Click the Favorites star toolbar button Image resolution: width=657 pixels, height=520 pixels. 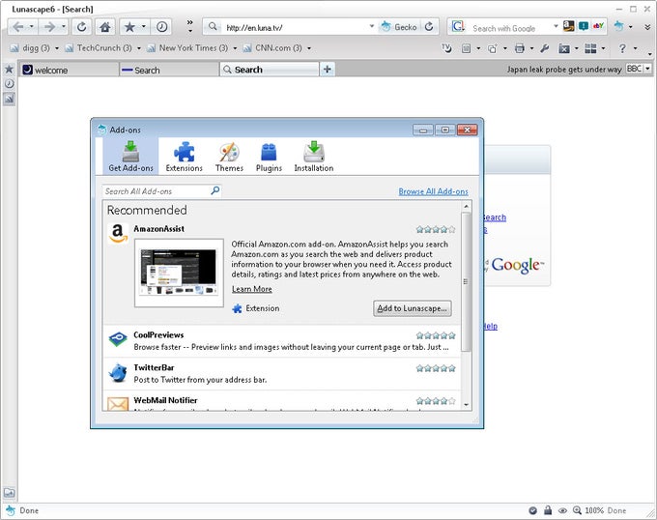129,27
